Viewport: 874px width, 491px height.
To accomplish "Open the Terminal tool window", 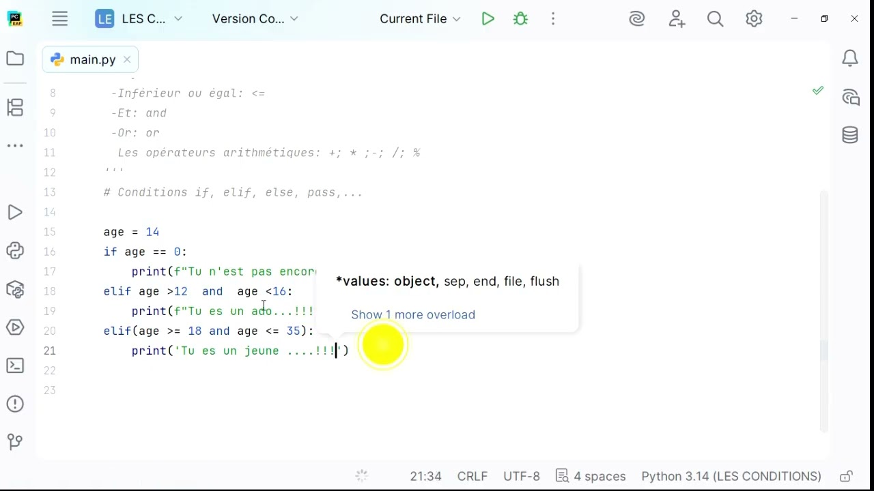I will coord(15,366).
